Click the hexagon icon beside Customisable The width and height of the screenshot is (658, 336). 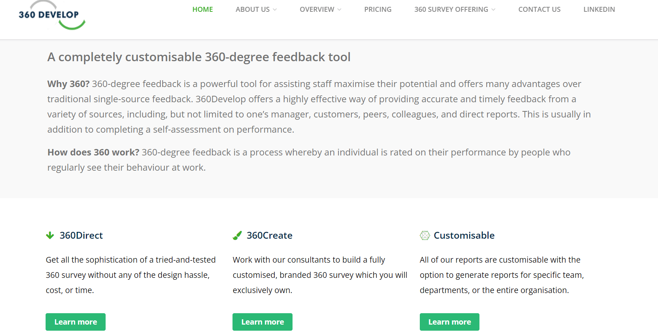(x=425, y=236)
